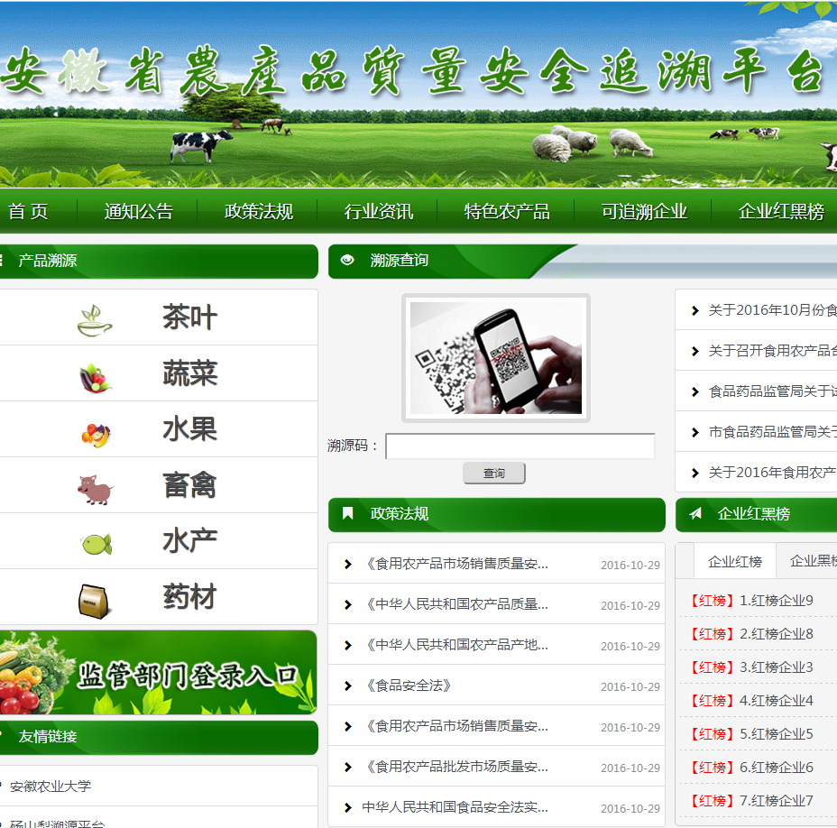
Task: Open the 监管部门登录入口 banner
Action: (x=159, y=673)
